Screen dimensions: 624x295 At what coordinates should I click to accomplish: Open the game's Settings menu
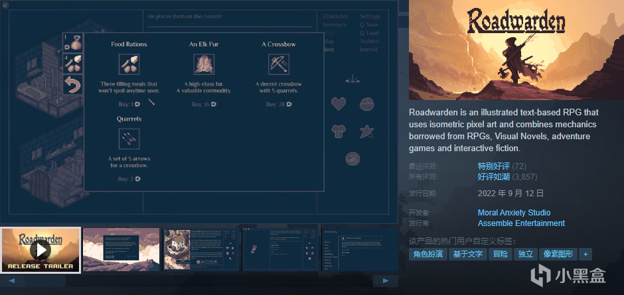click(x=370, y=17)
